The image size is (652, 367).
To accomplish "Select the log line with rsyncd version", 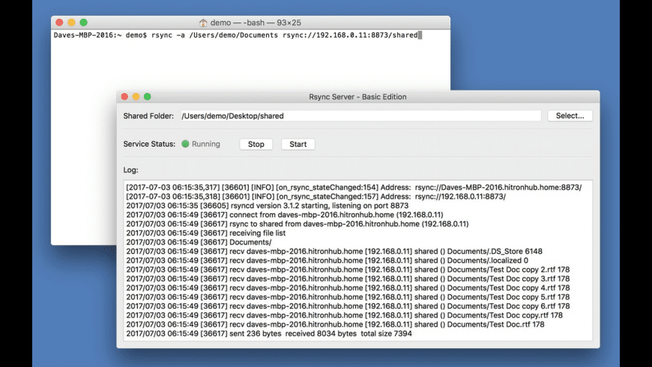I will click(x=268, y=206).
